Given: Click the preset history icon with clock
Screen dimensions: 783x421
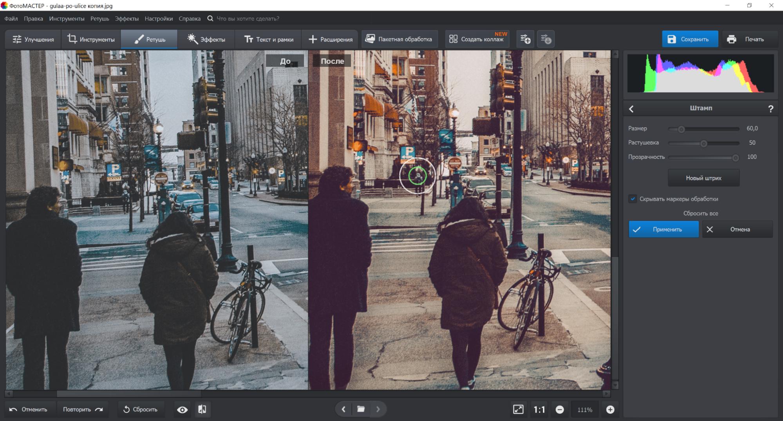Looking at the screenshot, I should pos(546,39).
